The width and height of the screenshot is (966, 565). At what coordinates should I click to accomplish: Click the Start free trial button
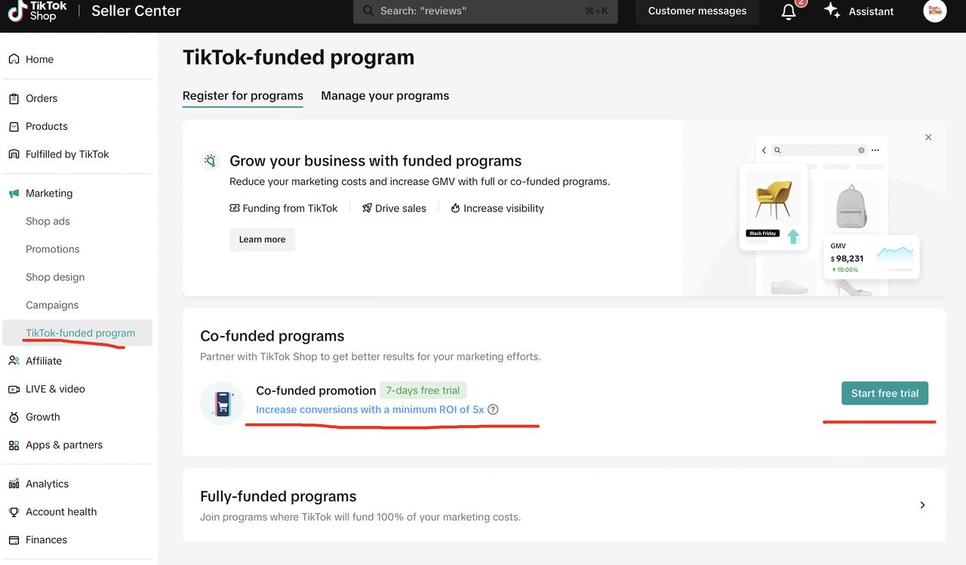tap(884, 394)
